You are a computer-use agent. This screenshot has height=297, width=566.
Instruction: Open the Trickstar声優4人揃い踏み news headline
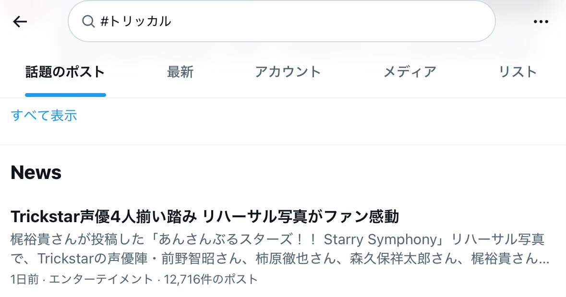click(205, 217)
